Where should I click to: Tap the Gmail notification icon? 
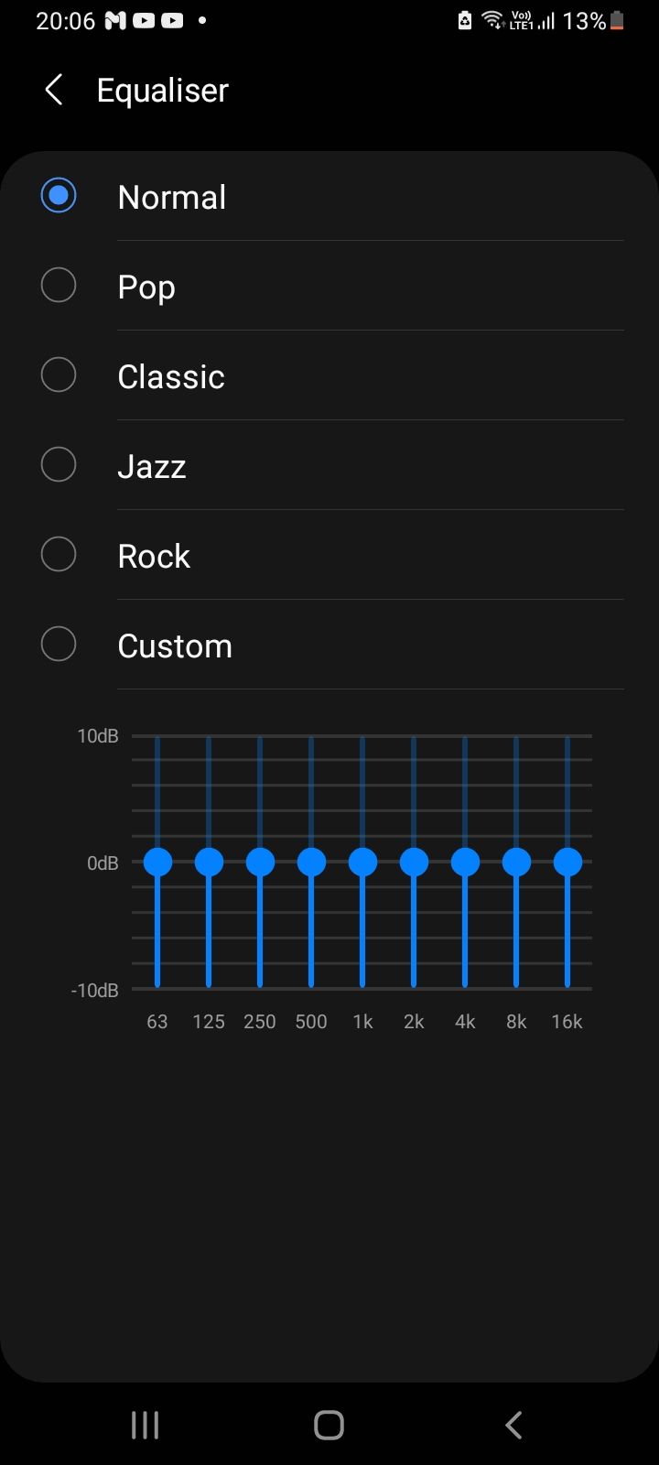(115, 20)
